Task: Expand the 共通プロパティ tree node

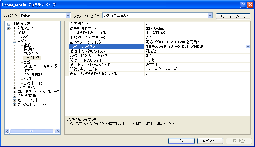Action: coord(9,24)
